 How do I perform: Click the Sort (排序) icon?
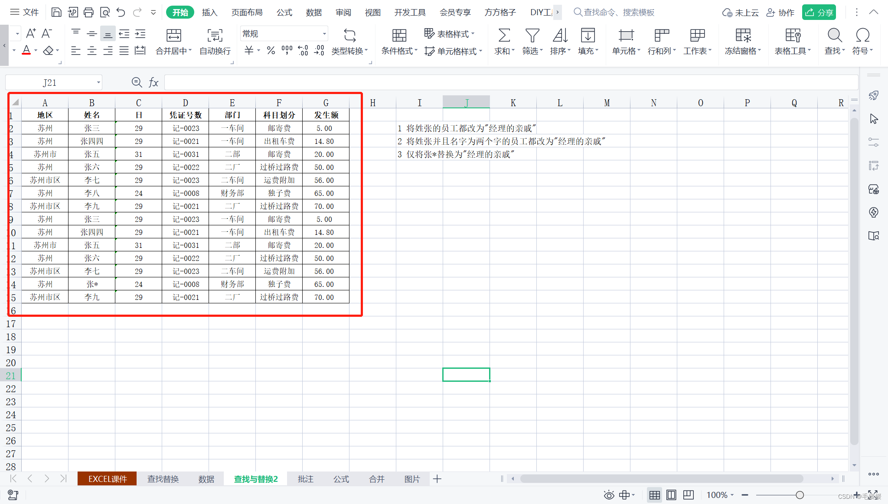(560, 36)
